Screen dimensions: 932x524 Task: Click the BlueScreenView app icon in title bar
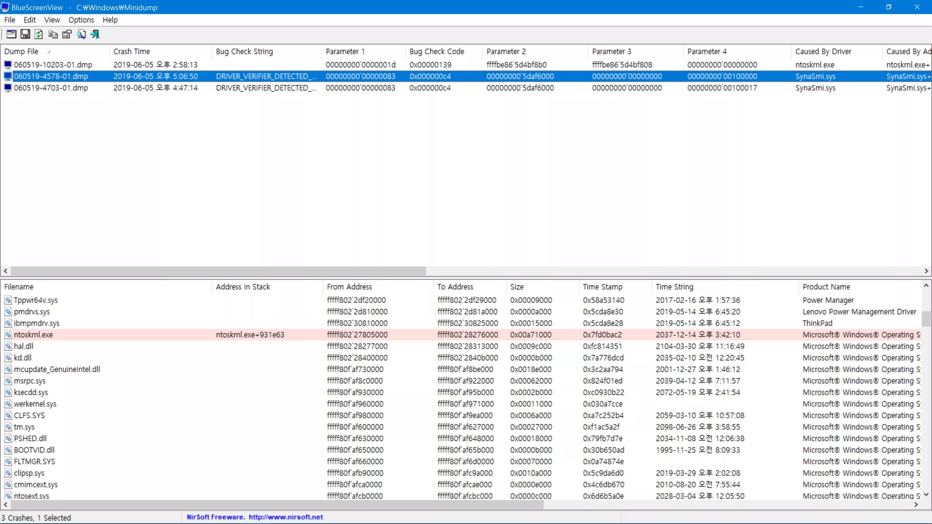tap(5, 7)
